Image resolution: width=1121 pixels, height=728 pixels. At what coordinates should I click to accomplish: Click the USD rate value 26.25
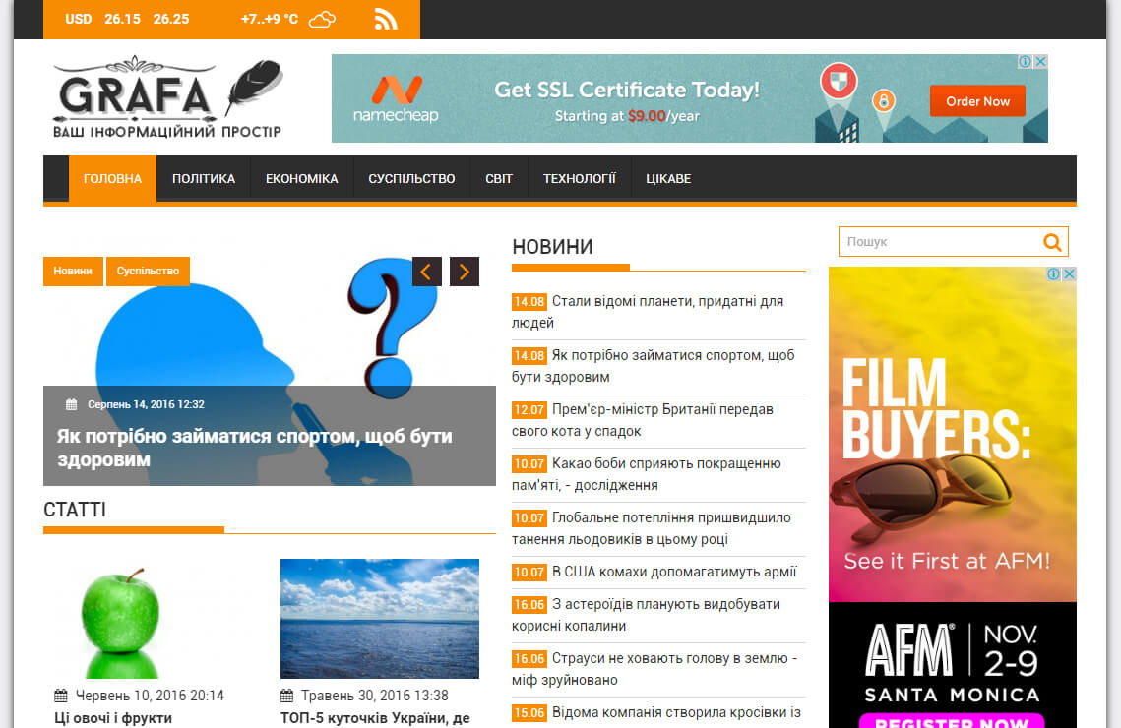[x=171, y=20]
